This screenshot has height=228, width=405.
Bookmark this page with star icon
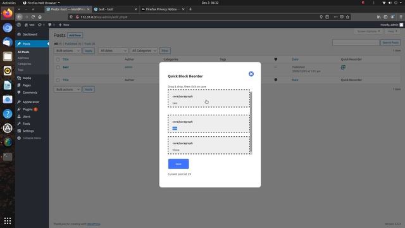pyautogui.click(x=347, y=17)
